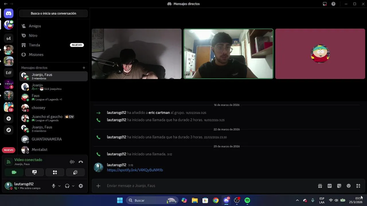Explore discoverable servers compass icon

tap(9, 130)
